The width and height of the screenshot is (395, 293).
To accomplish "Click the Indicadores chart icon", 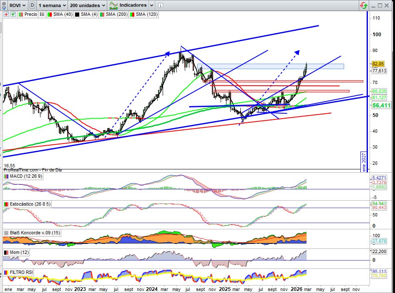I will pos(113,5).
